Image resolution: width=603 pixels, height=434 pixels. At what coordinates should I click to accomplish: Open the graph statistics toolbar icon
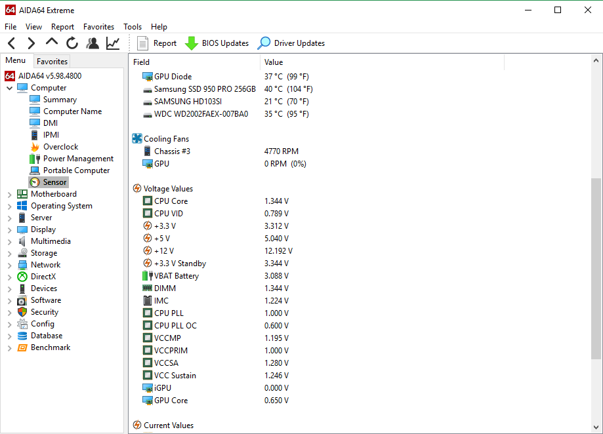click(113, 43)
